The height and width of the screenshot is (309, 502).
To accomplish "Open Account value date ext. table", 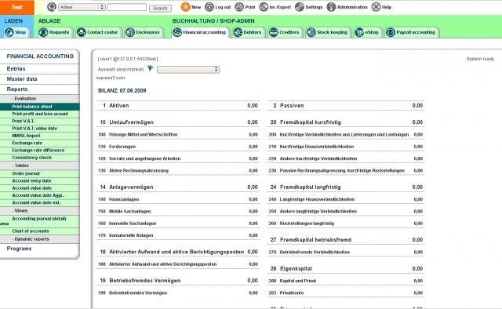I will 40,202.
